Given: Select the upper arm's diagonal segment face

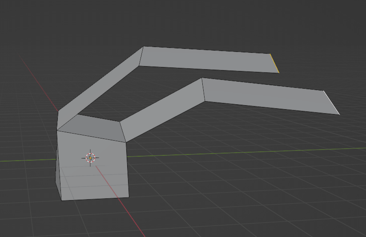Looking at the screenshot, I should point(100,85).
